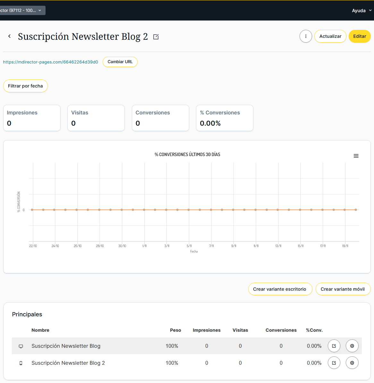Click the mobile phone icon in second row

tap(21, 363)
